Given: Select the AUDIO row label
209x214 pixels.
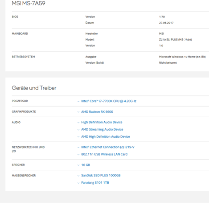Looking at the screenshot, I should click(16, 122).
